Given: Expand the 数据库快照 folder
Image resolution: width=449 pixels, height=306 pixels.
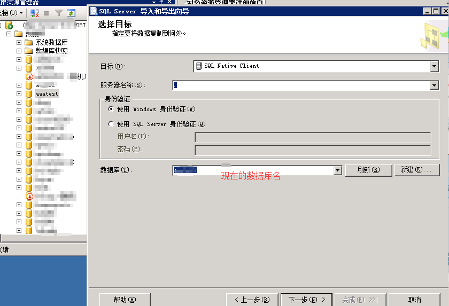Looking at the screenshot, I should point(19,51).
